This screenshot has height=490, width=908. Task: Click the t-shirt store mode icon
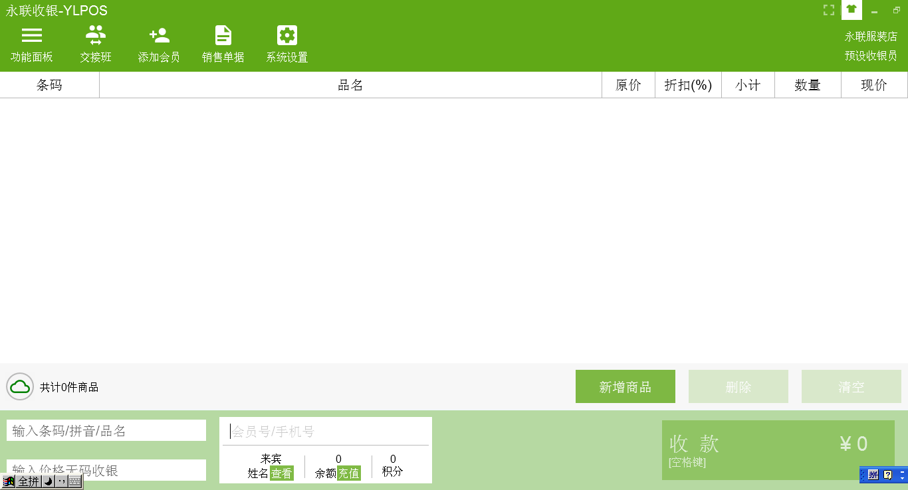(x=851, y=10)
